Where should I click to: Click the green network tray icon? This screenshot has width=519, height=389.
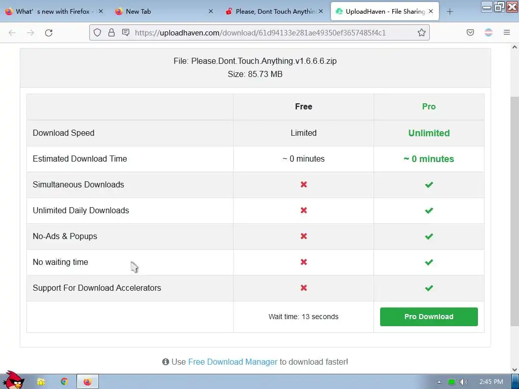[x=452, y=382]
